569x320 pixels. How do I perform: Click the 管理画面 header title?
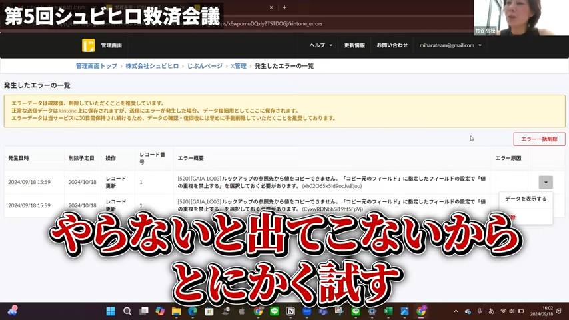point(111,45)
